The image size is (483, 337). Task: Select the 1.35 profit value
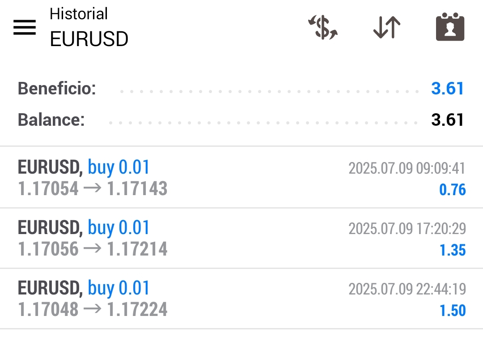click(453, 250)
